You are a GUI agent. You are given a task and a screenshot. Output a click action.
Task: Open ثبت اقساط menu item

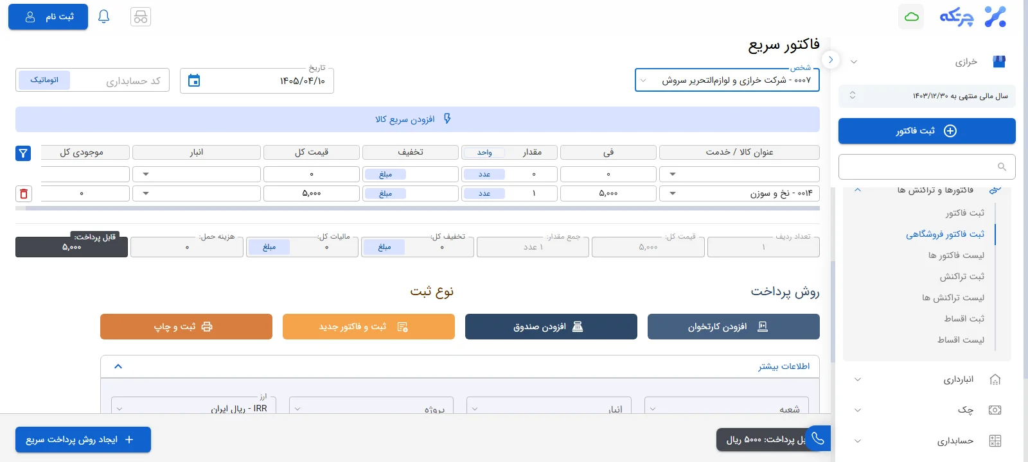coord(964,319)
